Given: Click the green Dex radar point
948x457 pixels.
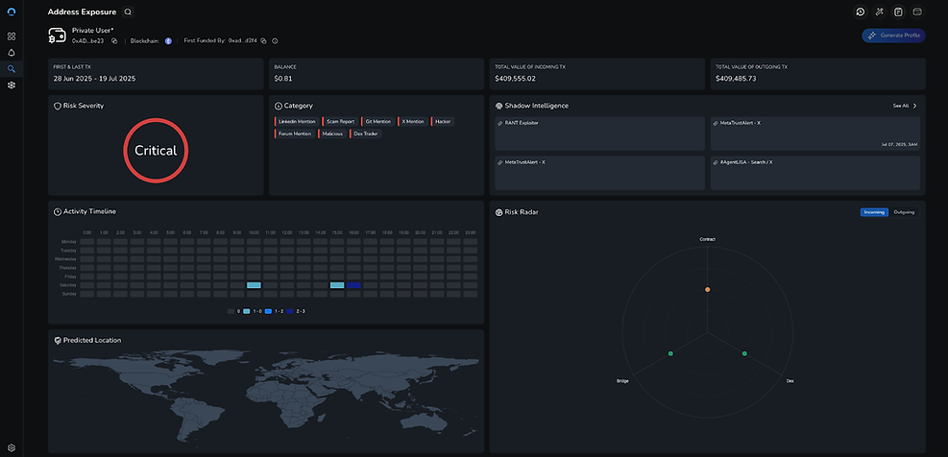Looking at the screenshot, I should (x=744, y=353).
